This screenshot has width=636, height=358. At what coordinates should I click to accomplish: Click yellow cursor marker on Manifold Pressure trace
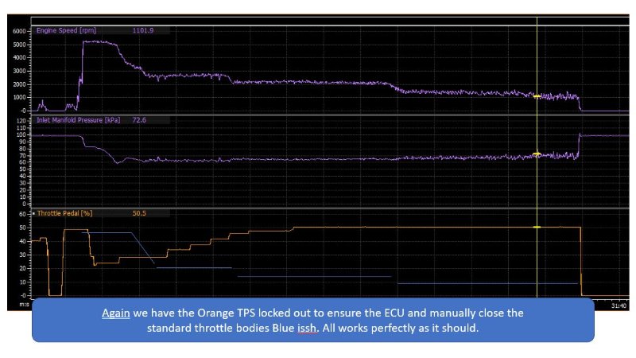click(537, 154)
